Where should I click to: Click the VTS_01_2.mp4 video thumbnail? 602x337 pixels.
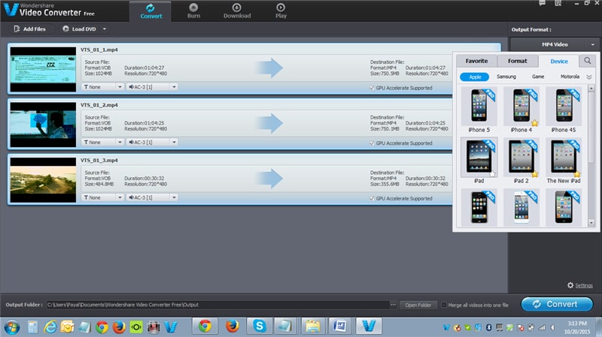pyautogui.click(x=43, y=125)
